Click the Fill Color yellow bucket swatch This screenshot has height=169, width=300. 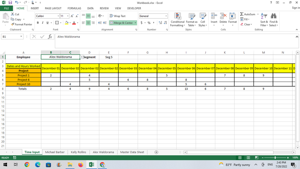coord(66,23)
